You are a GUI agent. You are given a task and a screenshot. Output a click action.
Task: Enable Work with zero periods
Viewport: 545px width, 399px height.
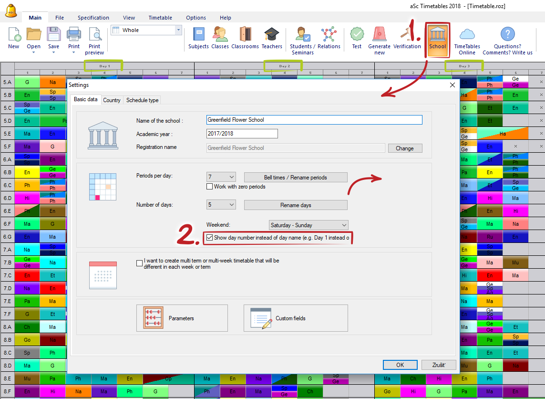tap(210, 187)
